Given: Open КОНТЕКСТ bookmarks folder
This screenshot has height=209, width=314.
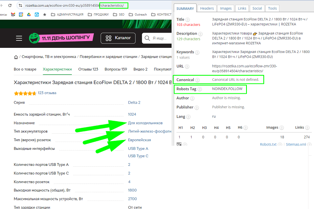Looking at the screenshot, I should (x=161, y=15).
